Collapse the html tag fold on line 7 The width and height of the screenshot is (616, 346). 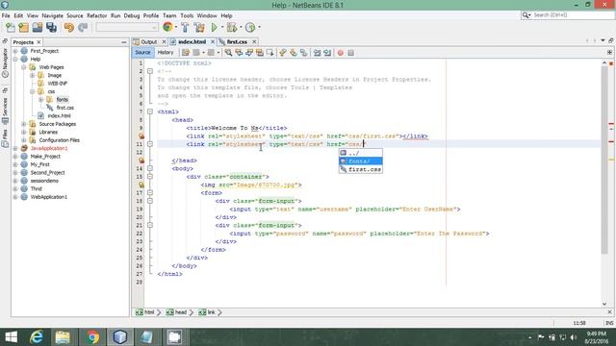(x=150, y=111)
